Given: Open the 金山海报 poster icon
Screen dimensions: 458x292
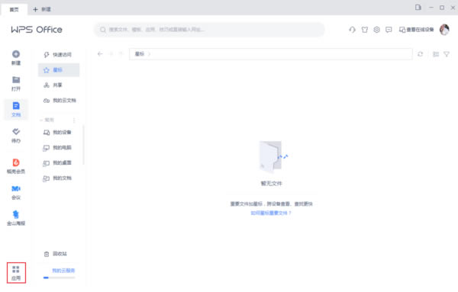Looking at the screenshot, I should 16,214.
